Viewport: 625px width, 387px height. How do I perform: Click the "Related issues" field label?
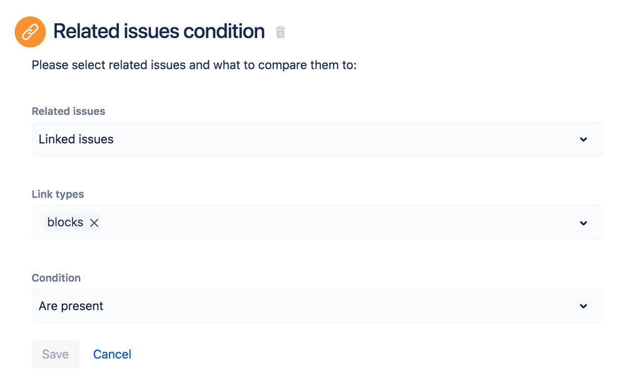(68, 111)
